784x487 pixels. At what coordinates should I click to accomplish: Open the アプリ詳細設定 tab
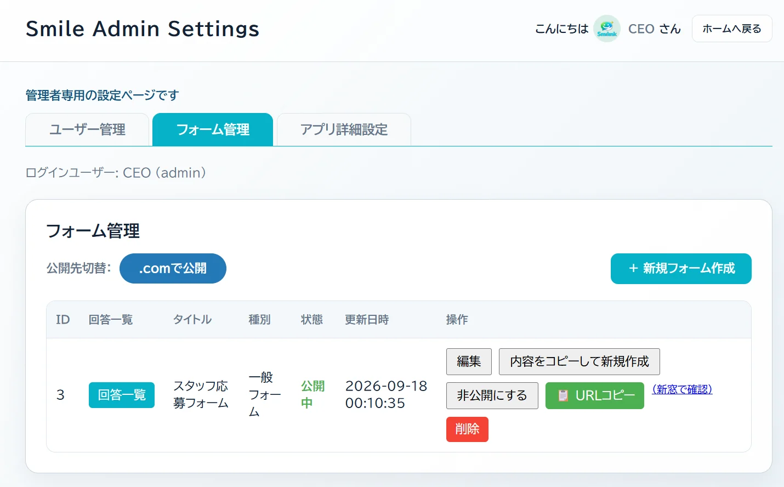(x=344, y=129)
